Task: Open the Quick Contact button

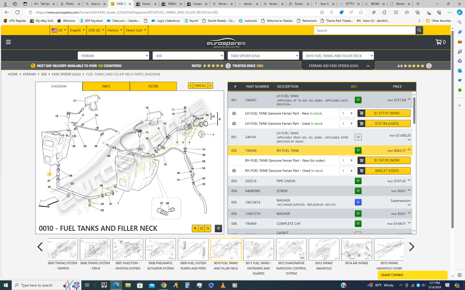Action: [412, 275]
